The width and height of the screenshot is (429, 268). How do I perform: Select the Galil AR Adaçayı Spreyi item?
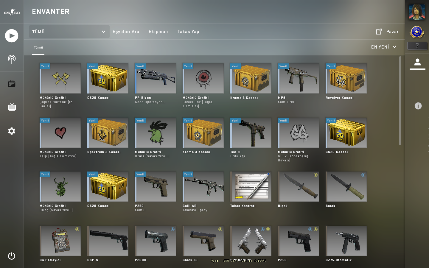[x=203, y=186]
